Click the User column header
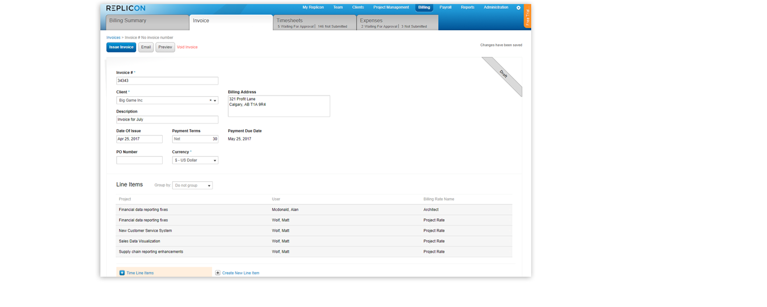The width and height of the screenshot is (767, 307). click(276, 199)
